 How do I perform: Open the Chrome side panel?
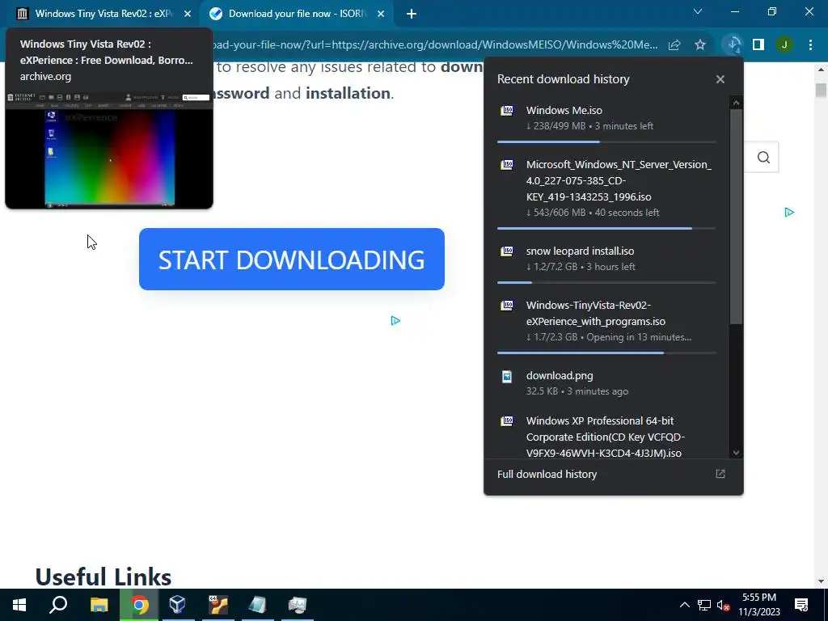[x=758, y=45]
